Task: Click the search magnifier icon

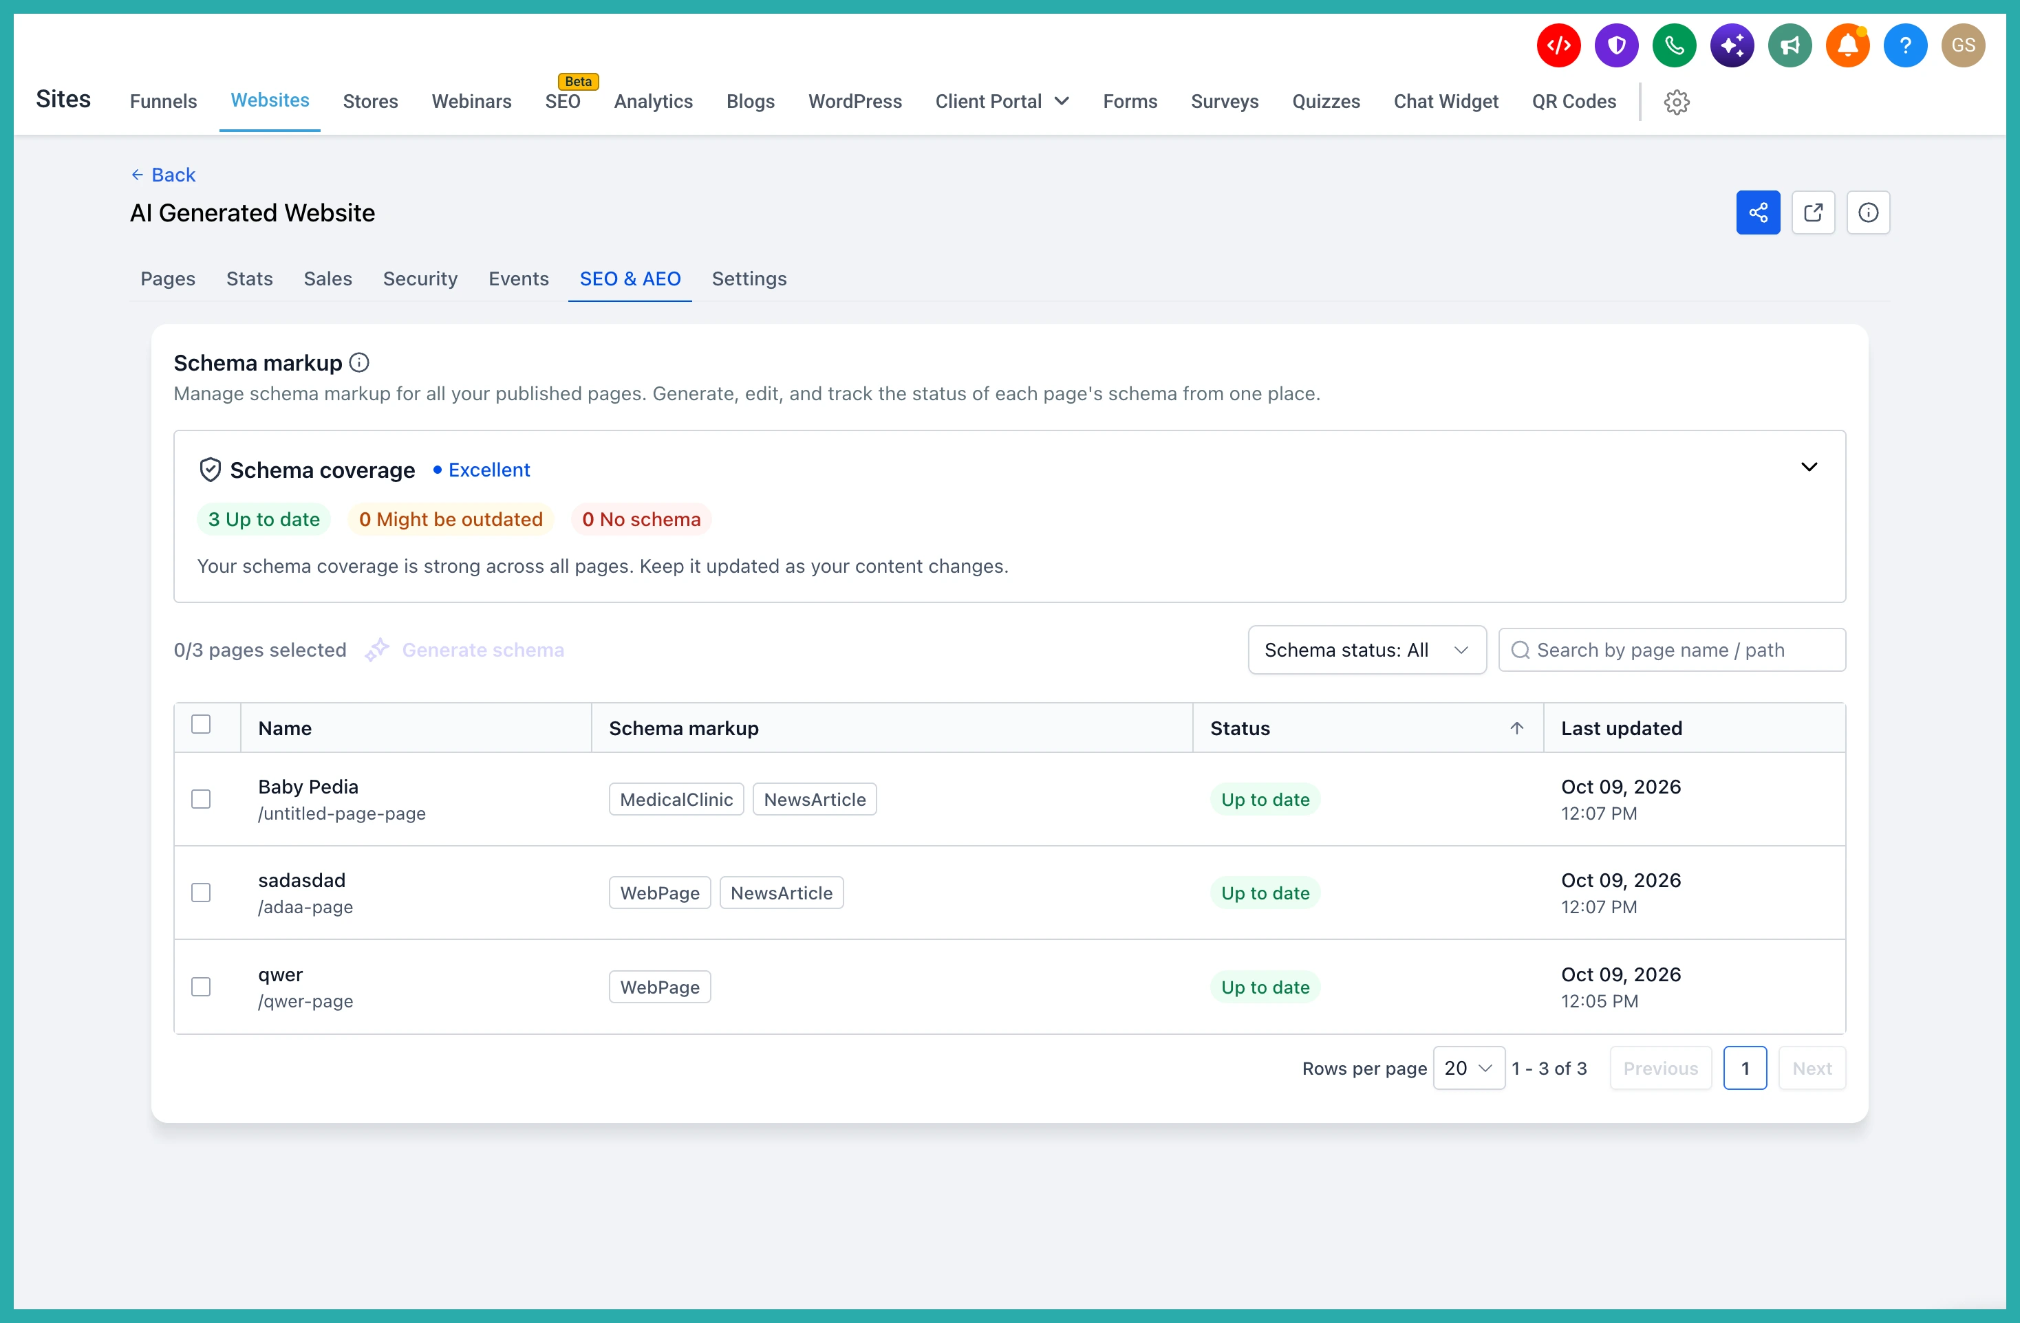Action: click(1520, 650)
